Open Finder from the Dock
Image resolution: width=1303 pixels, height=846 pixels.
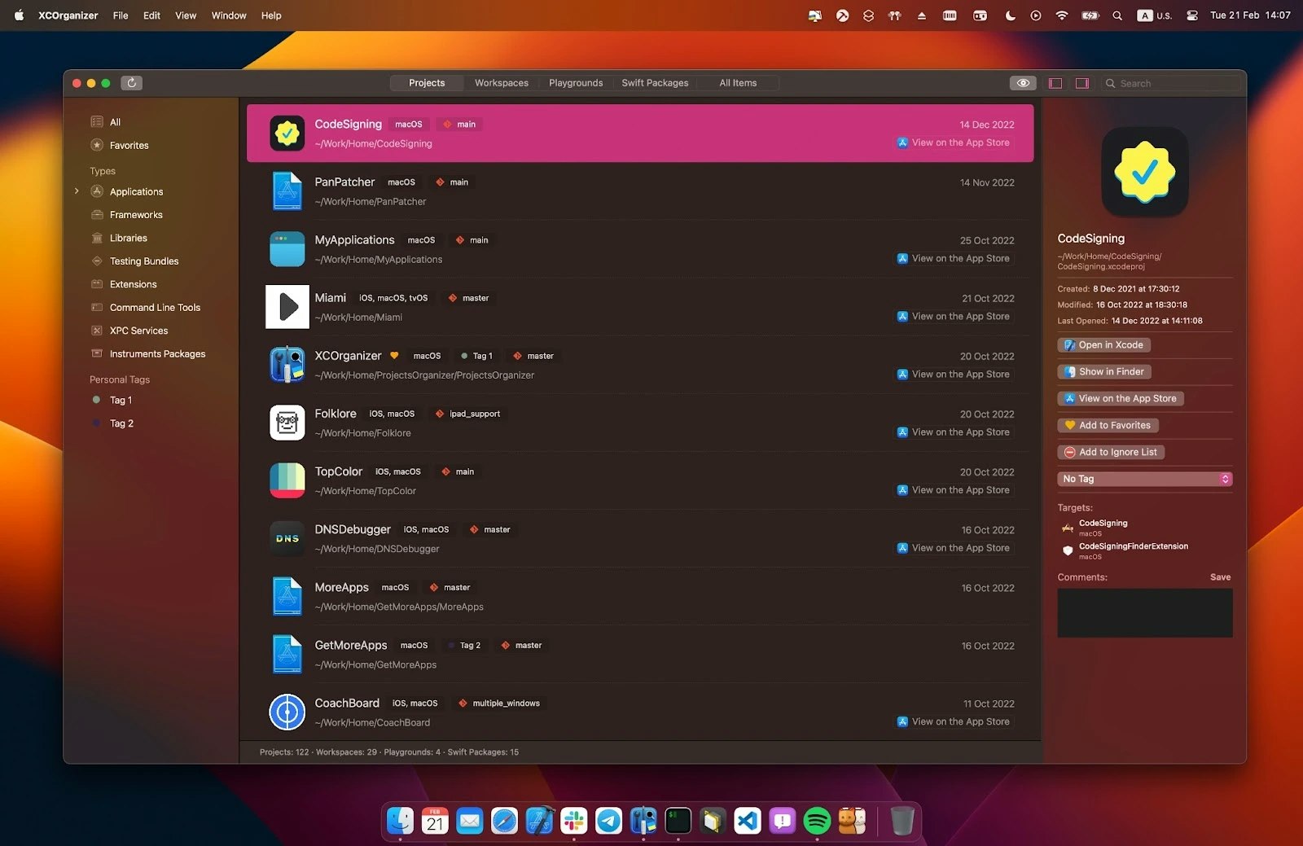pos(400,821)
